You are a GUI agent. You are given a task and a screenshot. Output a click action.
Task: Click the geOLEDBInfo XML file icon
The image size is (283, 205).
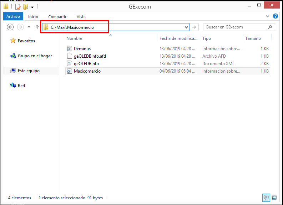click(x=70, y=64)
